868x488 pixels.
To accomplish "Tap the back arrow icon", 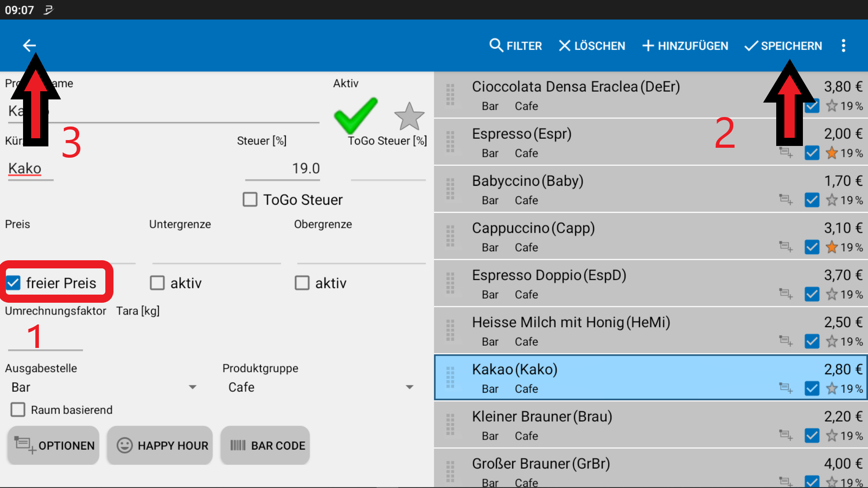I will 29,45.
